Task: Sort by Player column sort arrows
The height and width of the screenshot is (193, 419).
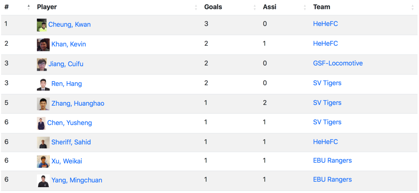Action: (196, 7)
